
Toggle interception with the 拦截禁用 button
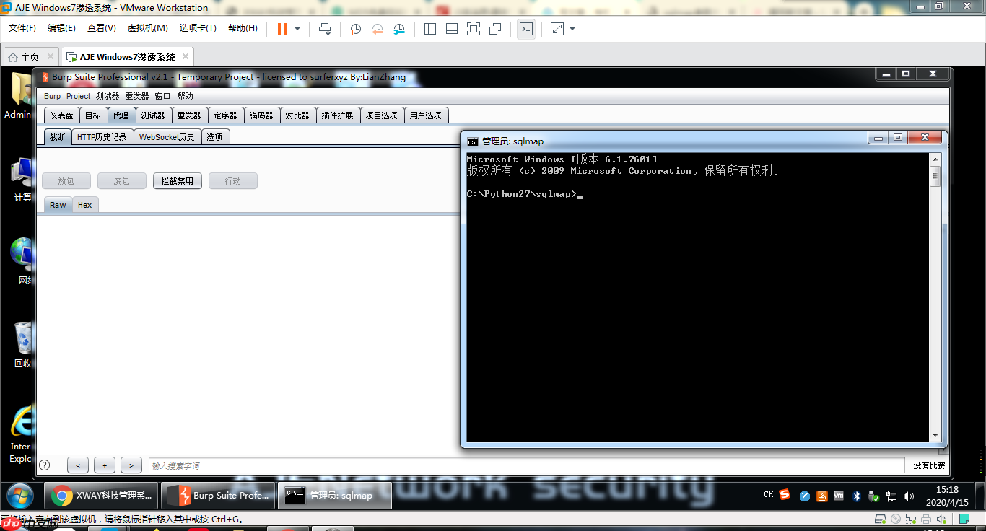(x=177, y=180)
